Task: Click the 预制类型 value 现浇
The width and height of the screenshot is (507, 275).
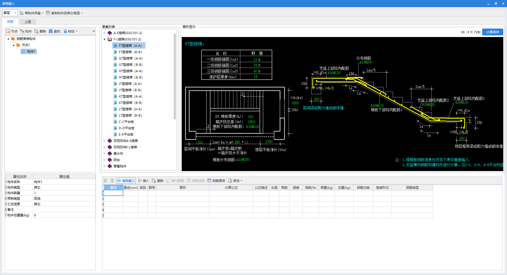Action: [x=64, y=199]
